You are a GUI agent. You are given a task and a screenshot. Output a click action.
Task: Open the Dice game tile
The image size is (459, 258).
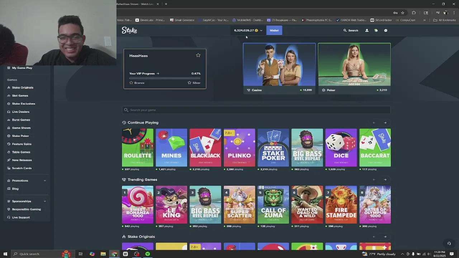point(341,148)
